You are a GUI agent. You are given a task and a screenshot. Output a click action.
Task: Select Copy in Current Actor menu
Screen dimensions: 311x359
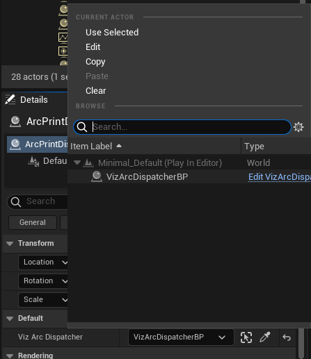(x=95, y=62)
